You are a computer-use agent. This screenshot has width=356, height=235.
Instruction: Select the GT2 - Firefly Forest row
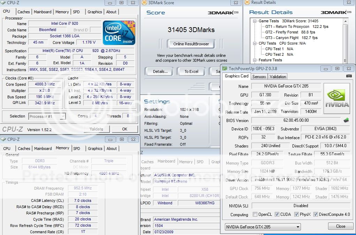290,32
